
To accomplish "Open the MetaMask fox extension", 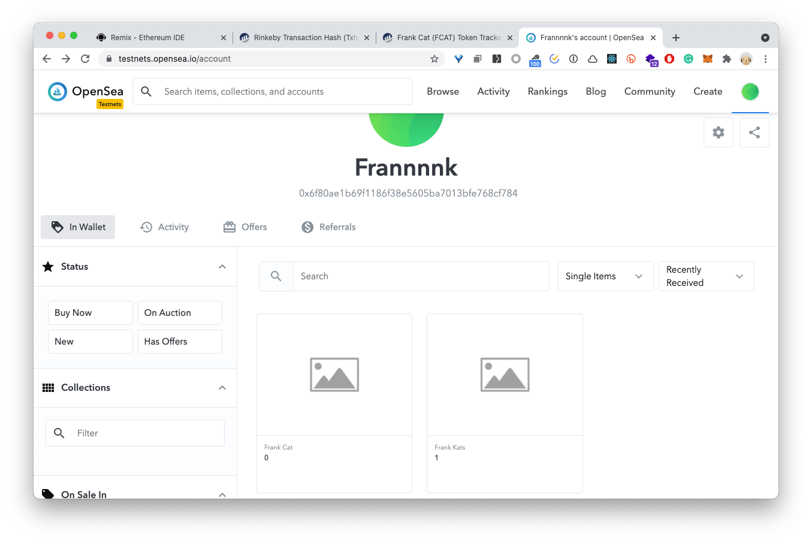I will [x=708, y=59].
